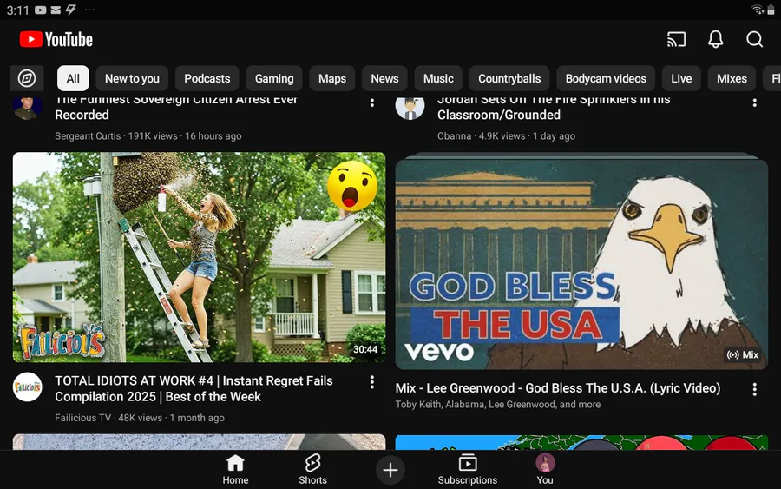Filter by Gaming chip
Screen dimensions: 781x489
[274, 78]
